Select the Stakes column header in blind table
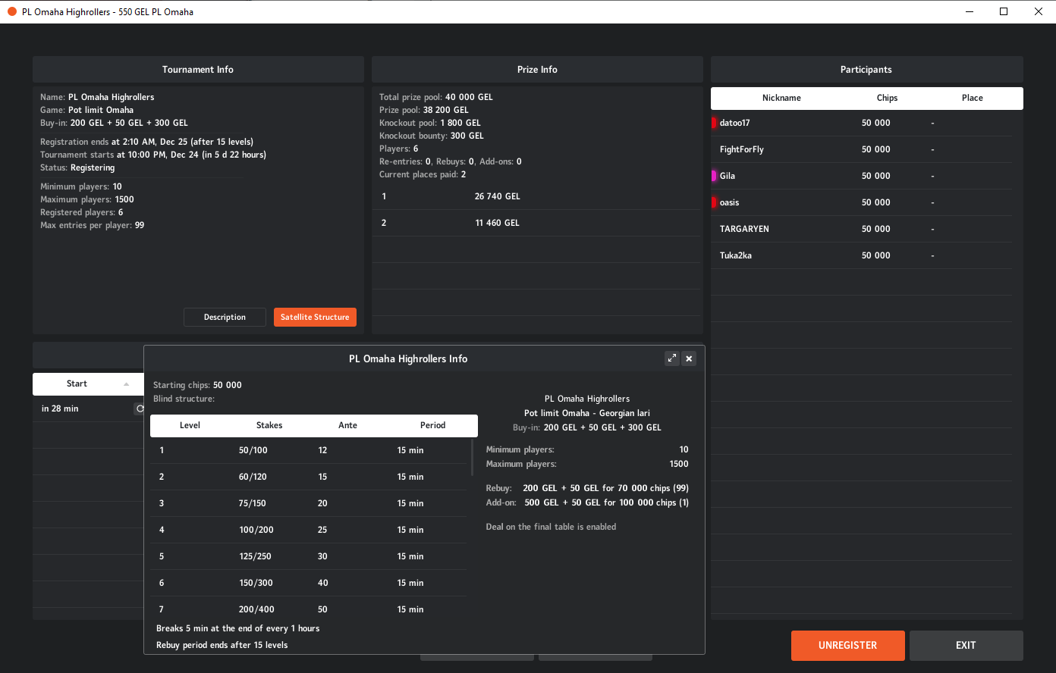This screenshot has width=1056, height=673. [x=269, y=425]
